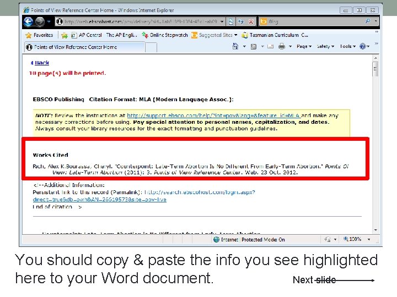Click the browser Back arrow button
This screenshot has width=397, height=297.
(29, 21)
